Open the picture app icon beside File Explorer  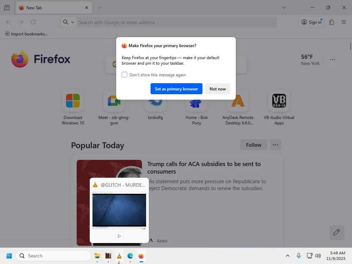108,256
